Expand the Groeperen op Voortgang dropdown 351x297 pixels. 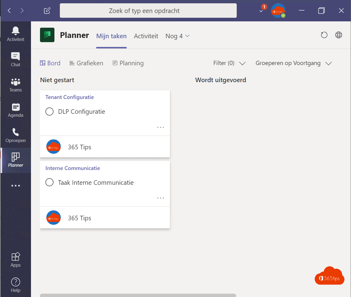click(293, 63)
